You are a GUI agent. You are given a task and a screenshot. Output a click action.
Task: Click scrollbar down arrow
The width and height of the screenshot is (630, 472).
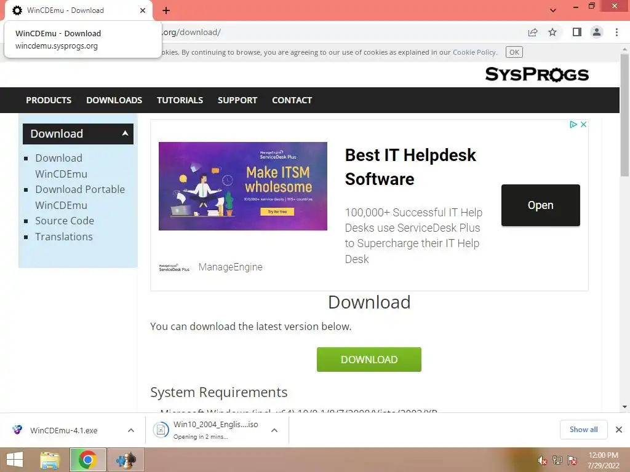click(x=624, y=407)
